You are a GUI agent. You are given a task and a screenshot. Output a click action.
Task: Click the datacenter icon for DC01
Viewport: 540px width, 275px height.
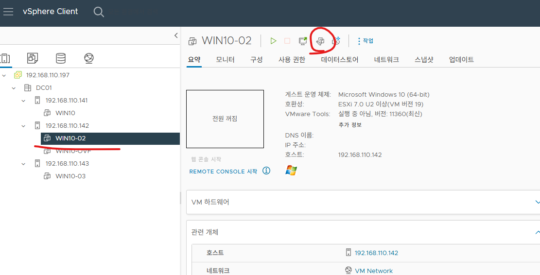coord(28,88)
